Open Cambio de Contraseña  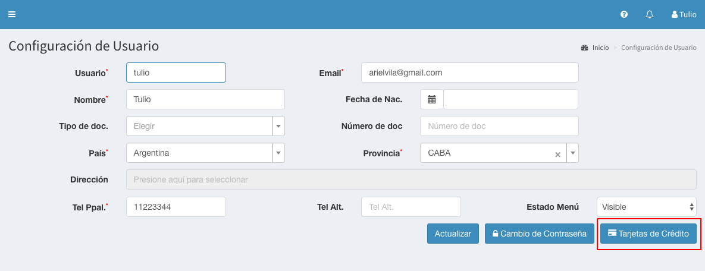539,234
